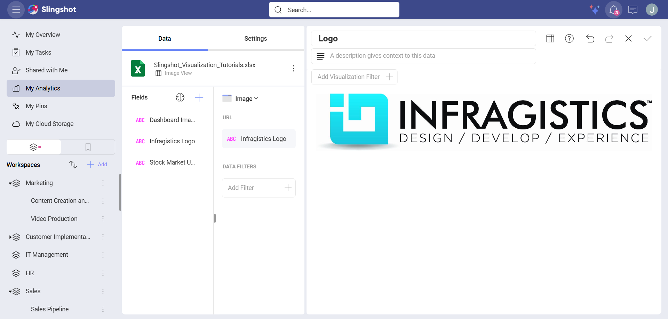668x319 pixels.
Task: Click the Infragistics logo image preview
Action: click(x=484, y=121)
